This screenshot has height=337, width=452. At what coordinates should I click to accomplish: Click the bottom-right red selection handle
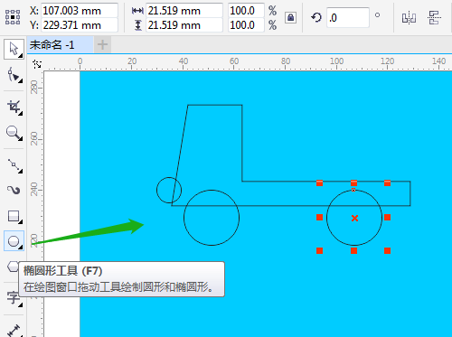(388, 251)
